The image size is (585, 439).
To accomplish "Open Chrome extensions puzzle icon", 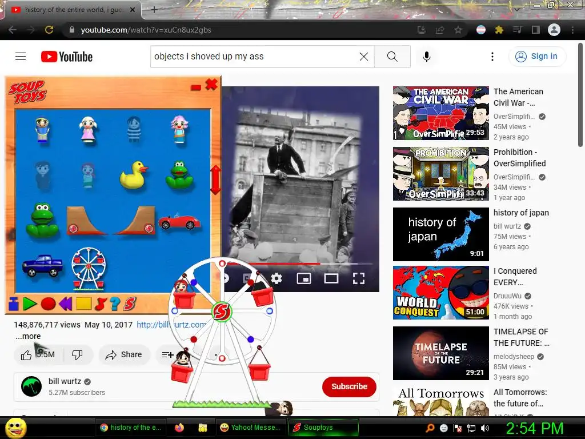I will 499,30.
